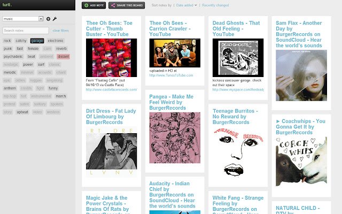Open White Fang Strange Feeling title

point(238,205)
